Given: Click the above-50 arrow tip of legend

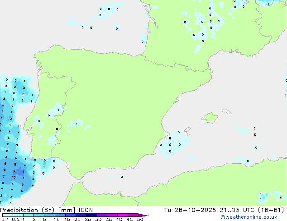Looking at the screenshot, I should 143,215.
